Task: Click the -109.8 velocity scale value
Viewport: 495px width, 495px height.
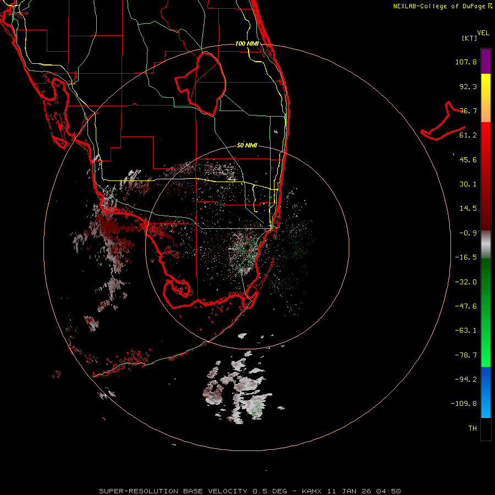Action: pyautogui.click(x=464, y=404)
